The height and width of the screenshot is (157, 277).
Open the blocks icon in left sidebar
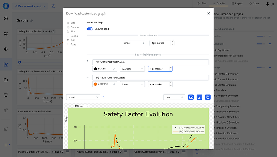pos(6,110)
